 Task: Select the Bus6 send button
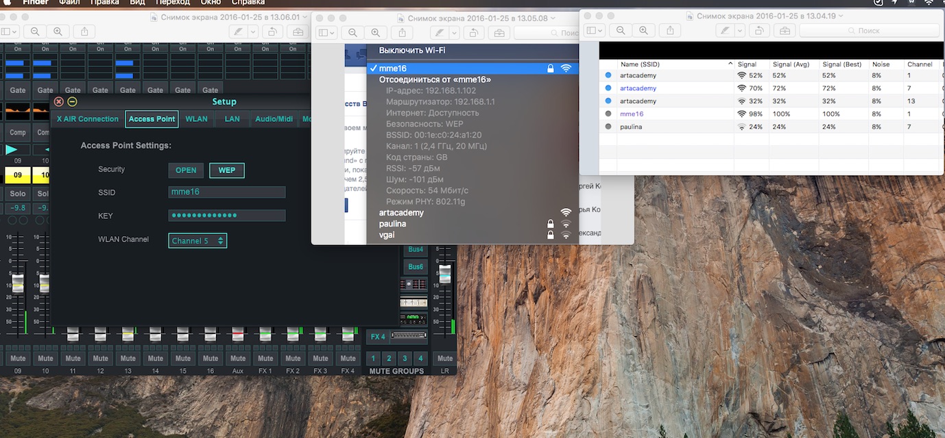point(416,266)
